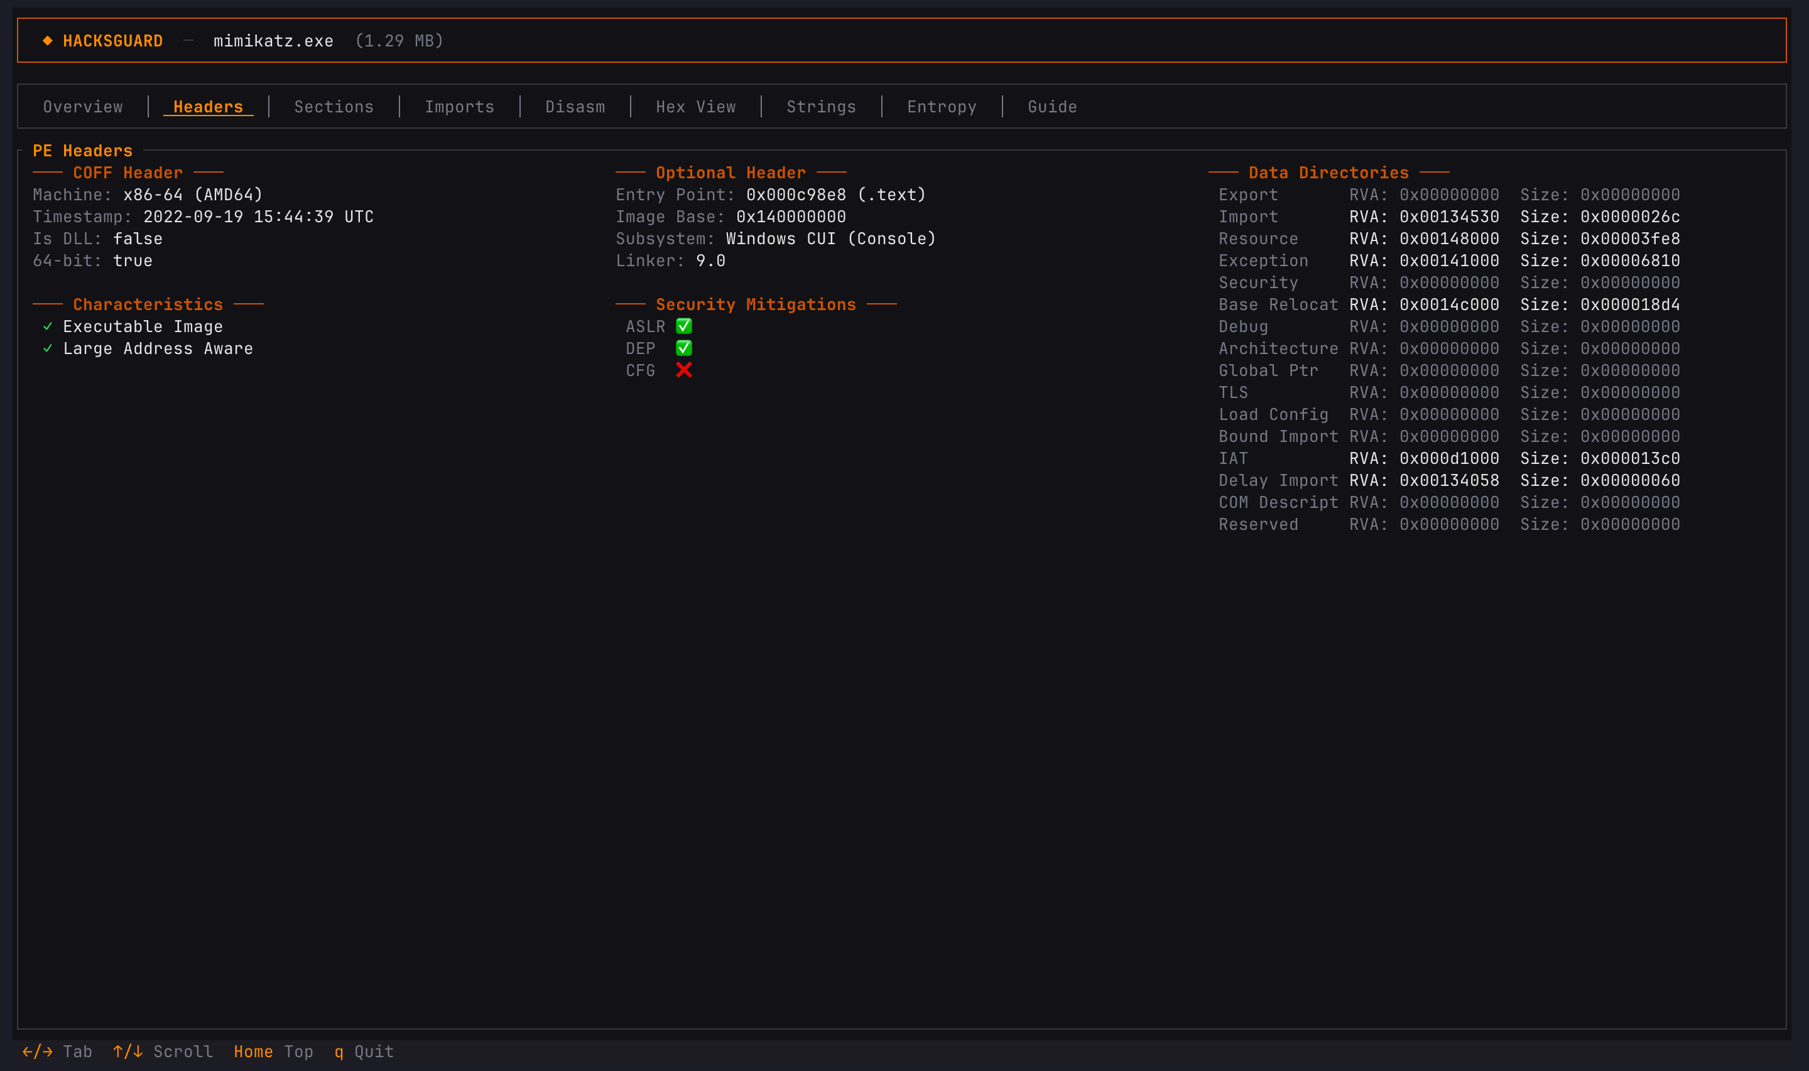Click the Import size value 0x0000026c
The width and height of the screenshot is (1809, 1071).
tap(1631, 217)
